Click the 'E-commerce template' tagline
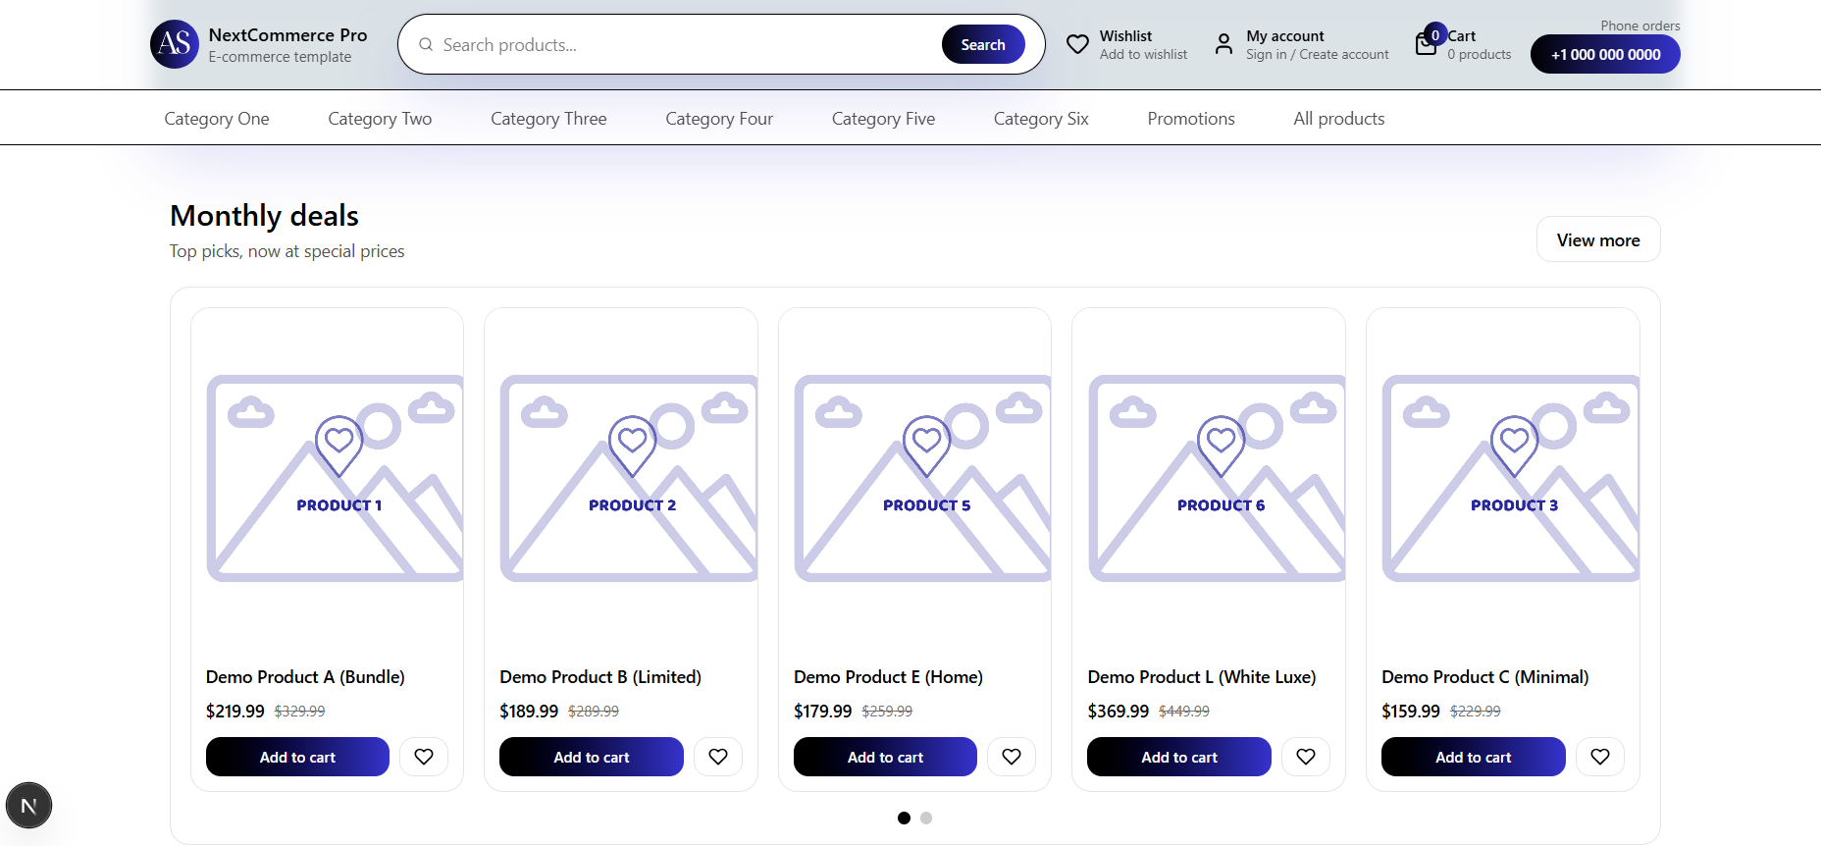The width and height of the screenshot is (1821, 846). (x=280, y=57)
